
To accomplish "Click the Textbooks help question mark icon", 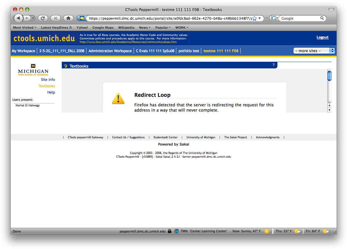I will point(273,65).
